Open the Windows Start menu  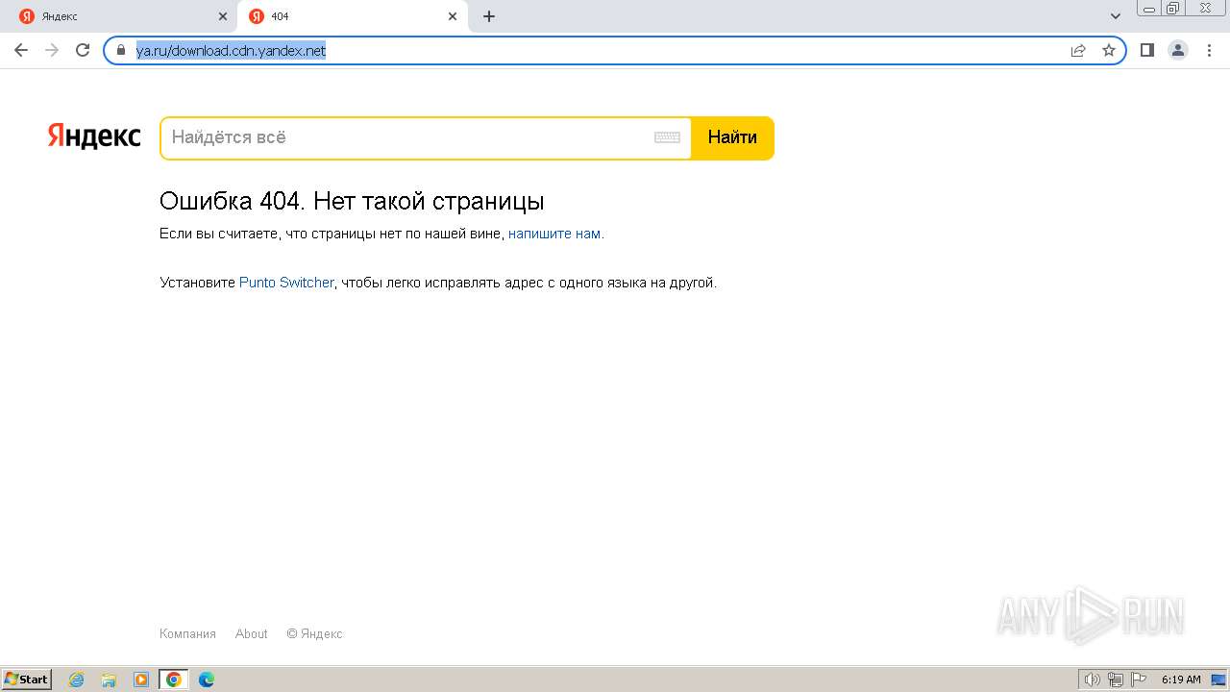27,680
